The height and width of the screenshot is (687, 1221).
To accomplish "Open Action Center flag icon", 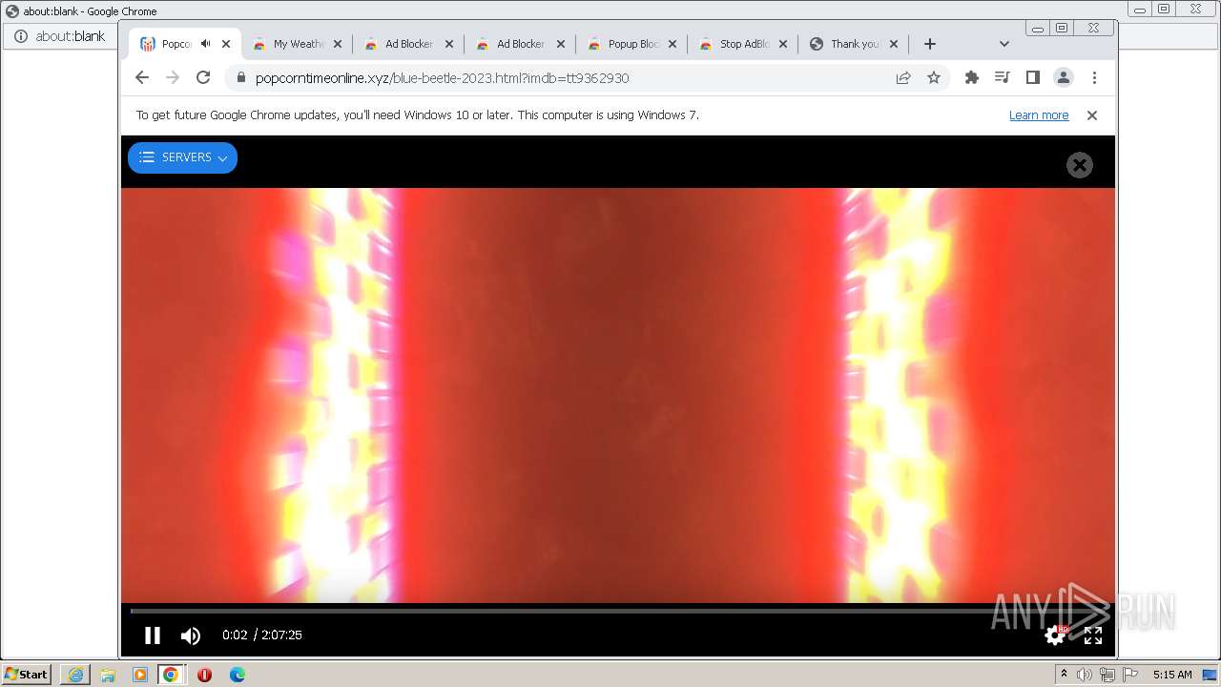I will point(1130,675).
